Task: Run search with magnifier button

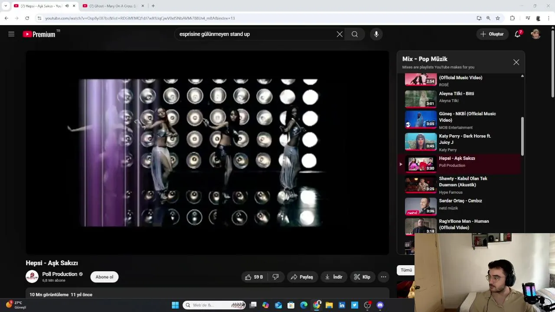Action: tap(355, 34)
